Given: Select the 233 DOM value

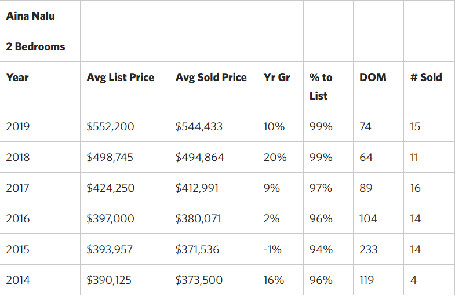Looking at the screenshot, I should click(368, 250).
